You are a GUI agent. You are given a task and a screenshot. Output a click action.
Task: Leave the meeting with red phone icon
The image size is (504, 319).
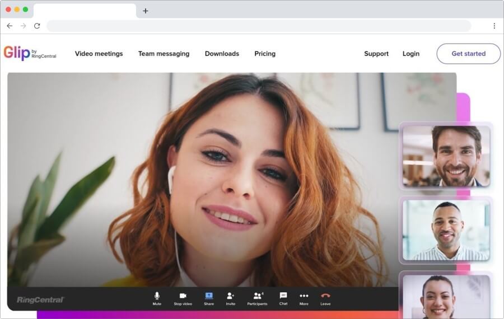click(325, 298)
